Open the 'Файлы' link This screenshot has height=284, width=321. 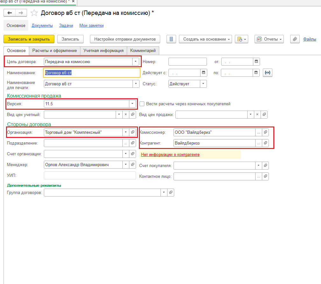click(x=310, y=39)
